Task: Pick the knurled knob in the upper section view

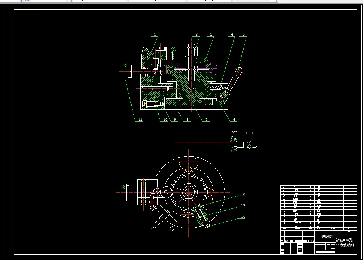Action: (x=126, y=71)
